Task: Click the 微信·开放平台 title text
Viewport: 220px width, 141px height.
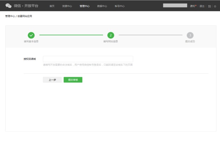Action: pos(26,6)
